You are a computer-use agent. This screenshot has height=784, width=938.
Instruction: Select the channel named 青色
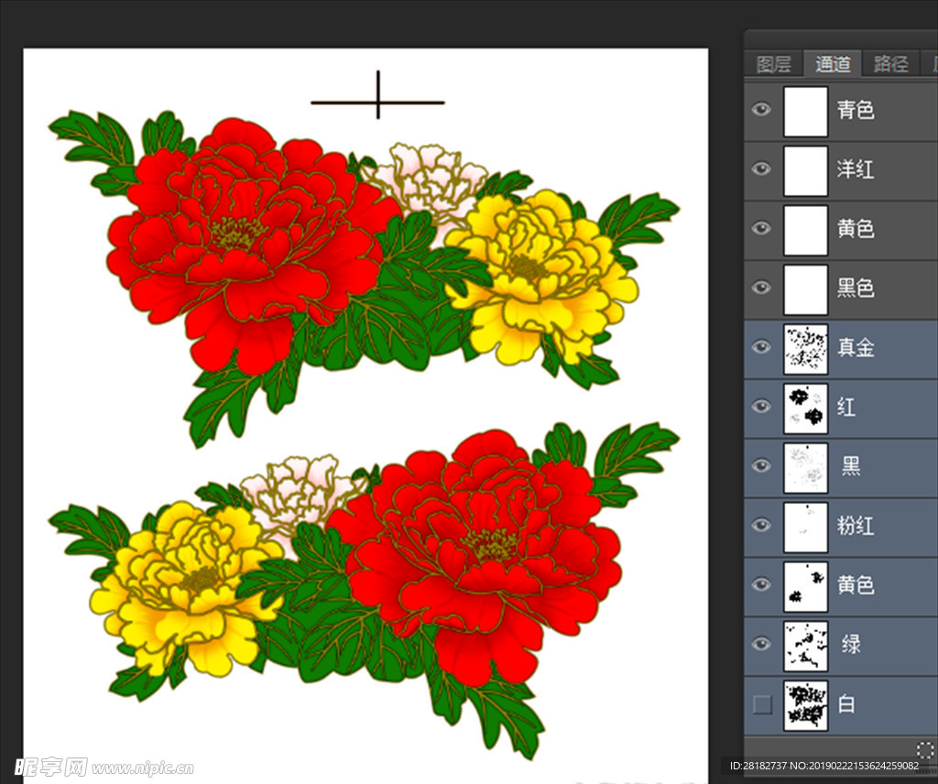pyautogui.click(x=856, y=109)
